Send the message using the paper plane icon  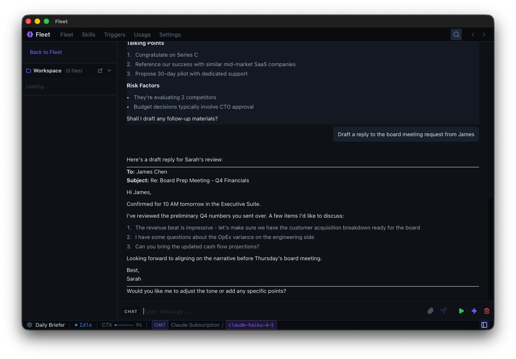point(444,311)
